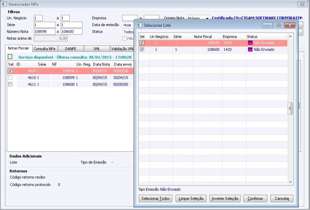310x210 pixels.
Task: Click the scrollbar thumb in Selecionar Lote list
Action: click(x=290, y=108)
